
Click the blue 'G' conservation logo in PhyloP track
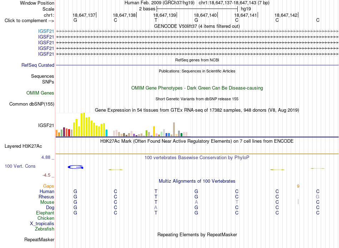pyautogui.click(x=75, y=167)
